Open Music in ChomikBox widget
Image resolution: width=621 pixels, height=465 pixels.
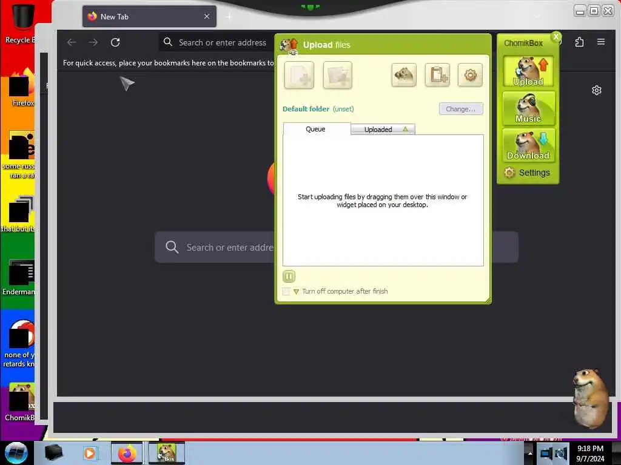pyautogui.click(x=528, y=108)
